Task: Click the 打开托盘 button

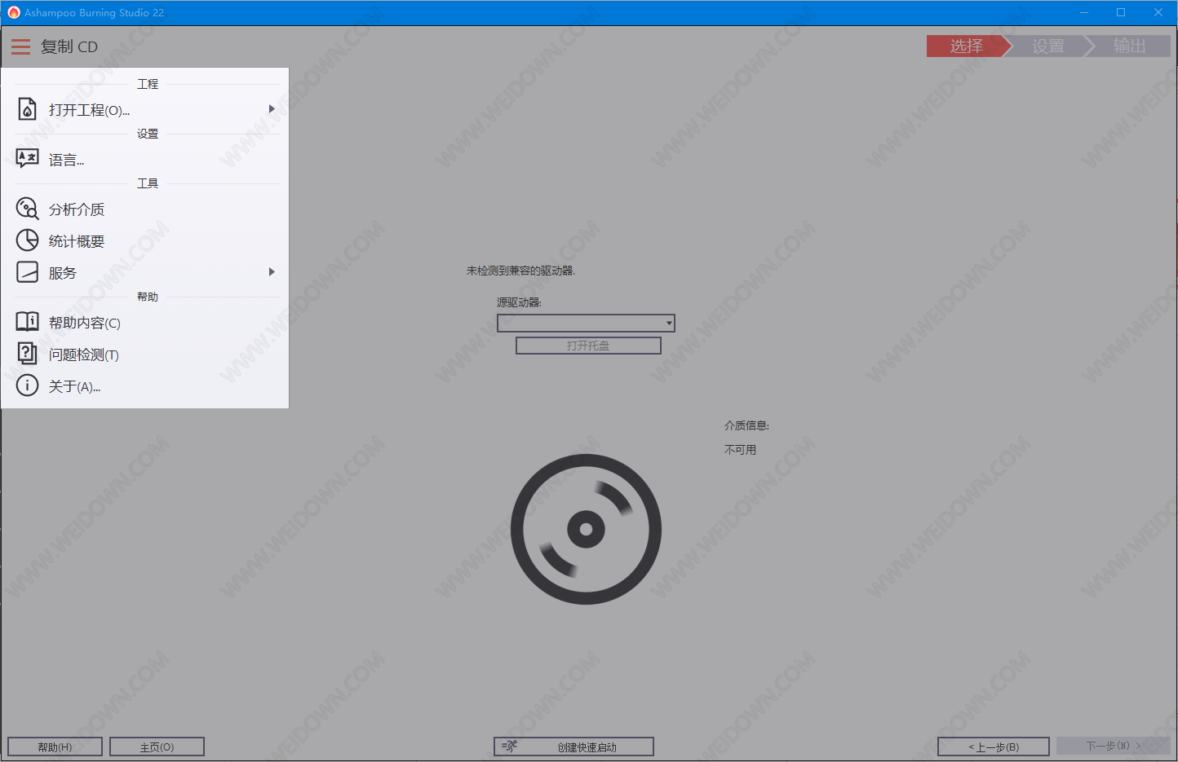Action: 588,346
